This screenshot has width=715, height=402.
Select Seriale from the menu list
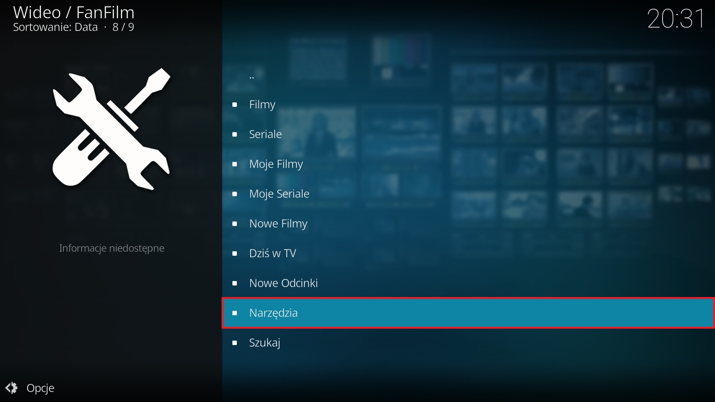coord(265,134)
